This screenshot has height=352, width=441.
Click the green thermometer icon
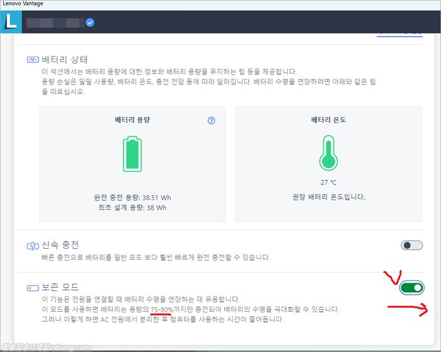click(x=328, y=153)
